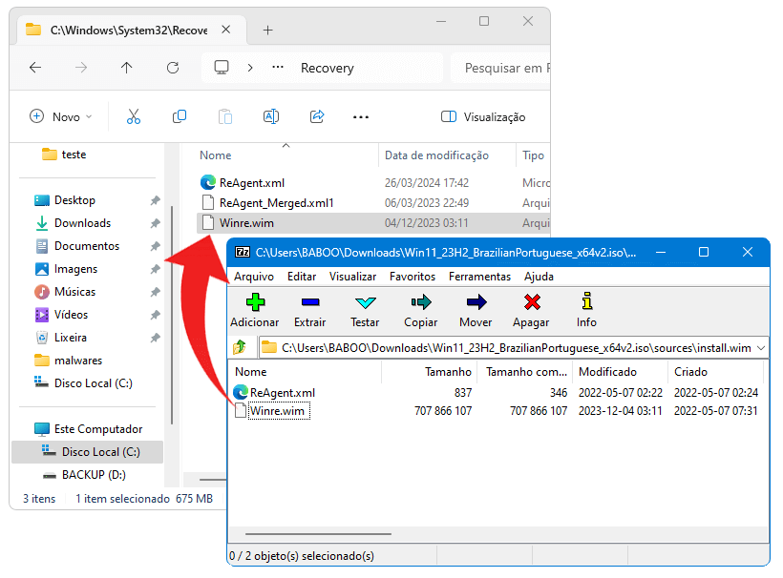The image size is (783, 578).
Task: Expand the 7-Zip address path dropdown
Action: pos(762,348)
